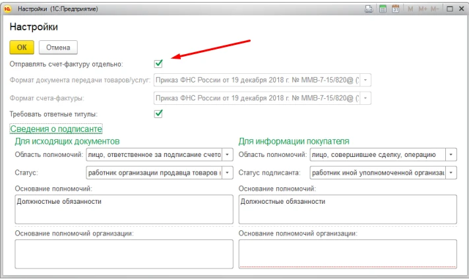Uncheck 'Отправлять счет-фактуру отдельно' checkbox

coord(158,64)
